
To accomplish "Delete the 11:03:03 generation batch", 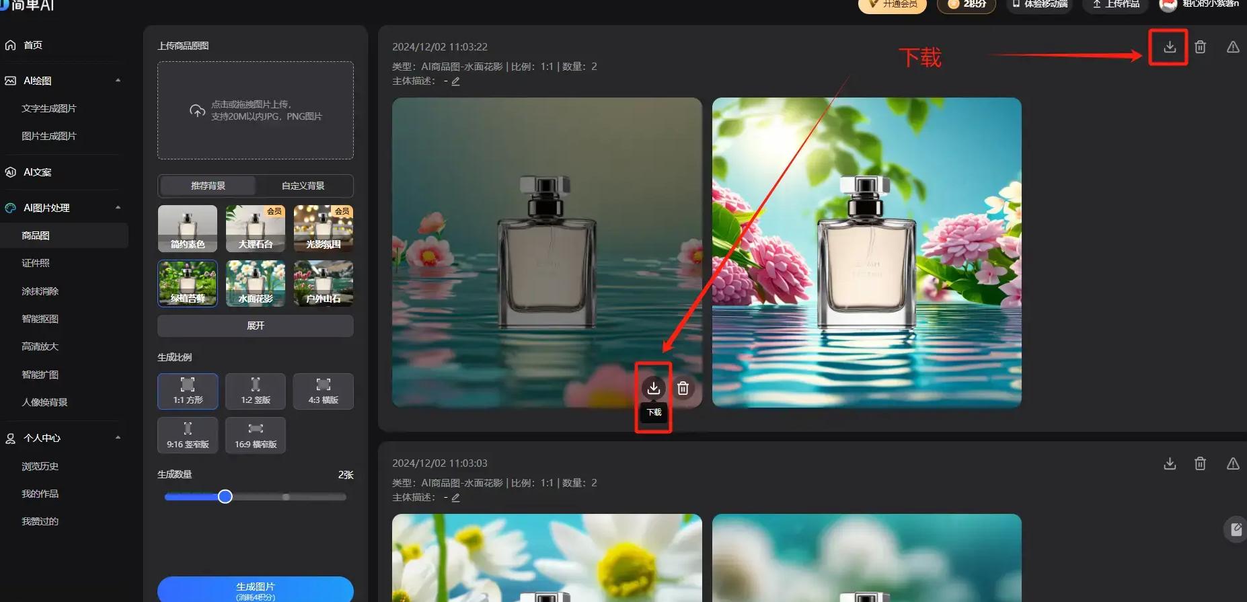I will 1200,463.
